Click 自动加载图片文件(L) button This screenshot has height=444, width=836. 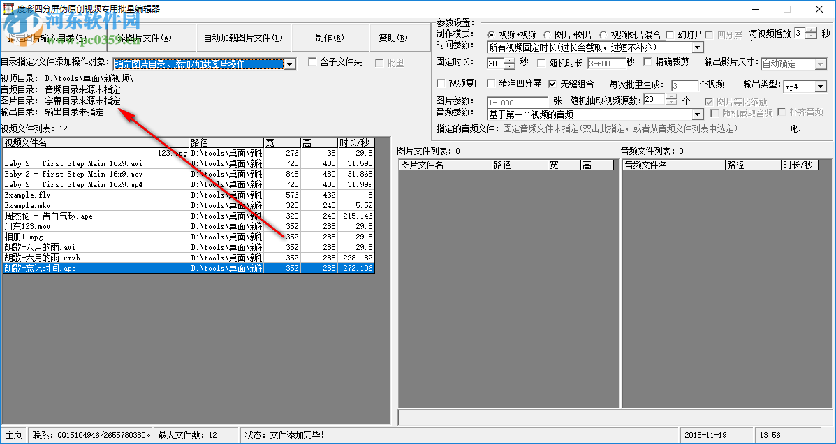click(x=243, y=38)
